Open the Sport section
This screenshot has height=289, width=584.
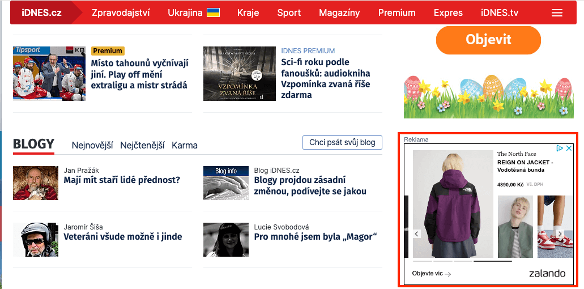tap(289, 12)
